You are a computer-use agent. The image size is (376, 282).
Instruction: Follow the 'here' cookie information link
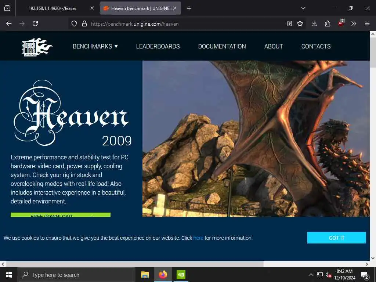[x=198, y=238]
